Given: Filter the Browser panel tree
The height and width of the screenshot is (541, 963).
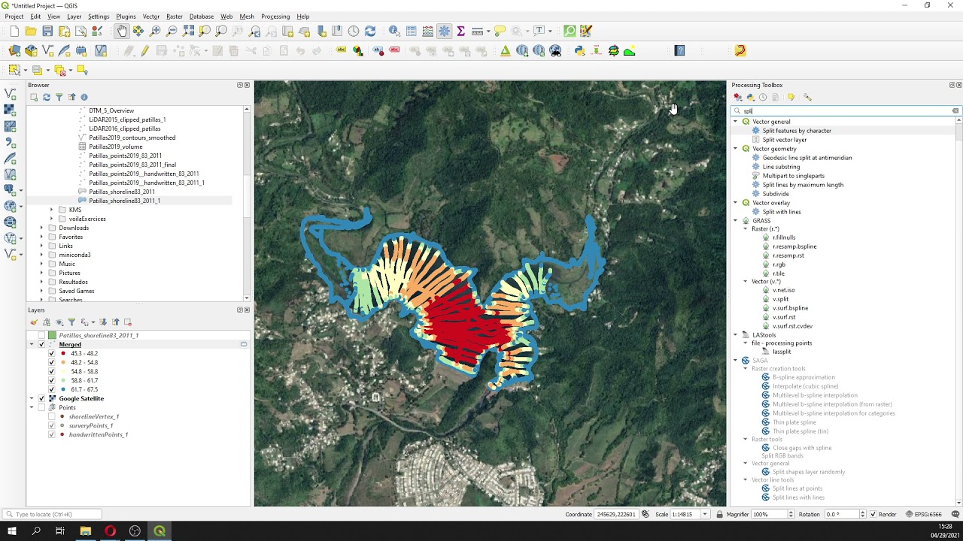Looking at the screenshot, I should coord(59,97).
